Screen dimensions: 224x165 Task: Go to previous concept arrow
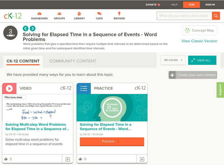point(25,29)
